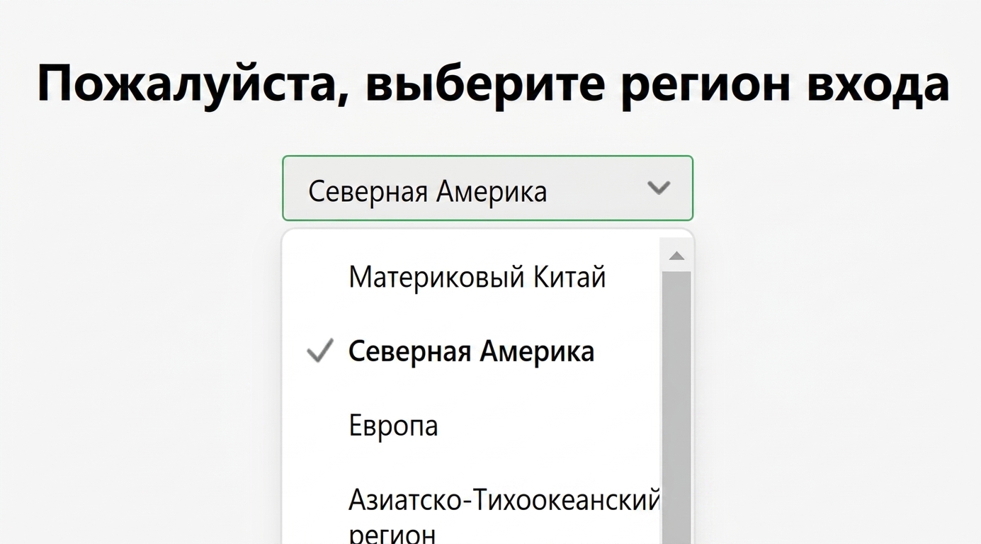Collapse the region combo box showing Северная Америка
The image size is (981, 544).
[487, 188]
